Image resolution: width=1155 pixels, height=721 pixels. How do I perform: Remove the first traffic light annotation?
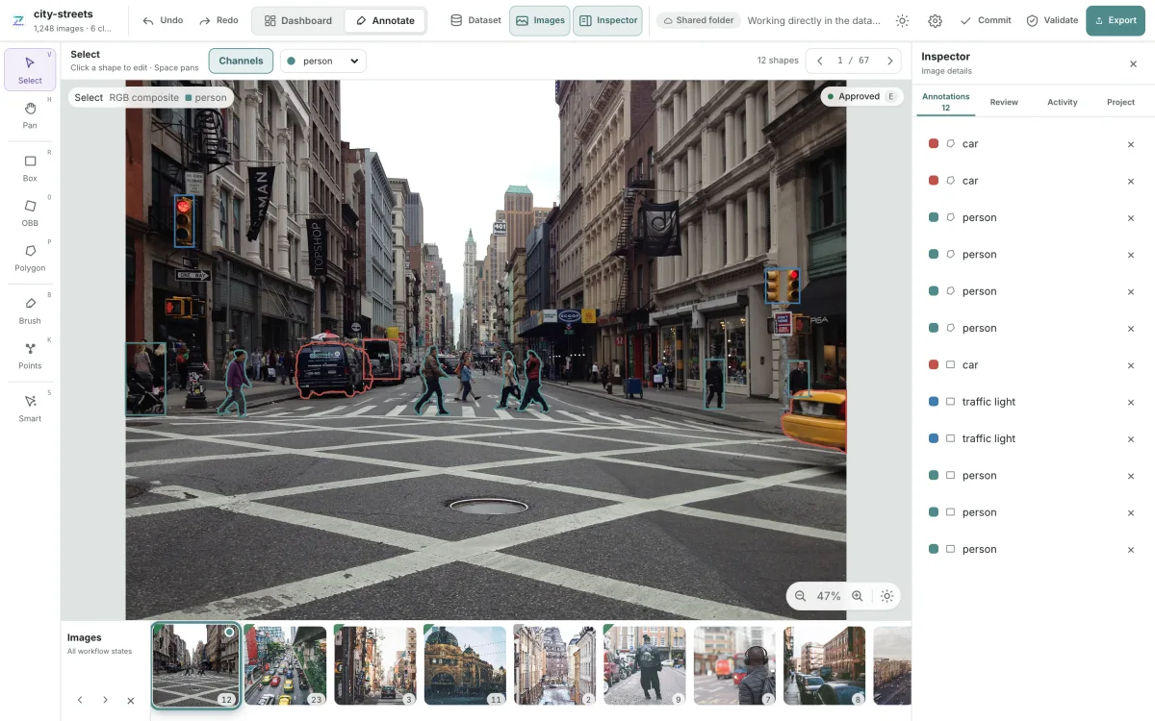1131,402
